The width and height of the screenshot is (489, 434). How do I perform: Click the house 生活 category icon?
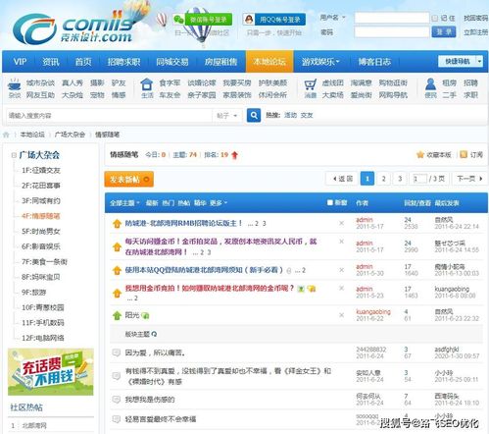(147, 84)
